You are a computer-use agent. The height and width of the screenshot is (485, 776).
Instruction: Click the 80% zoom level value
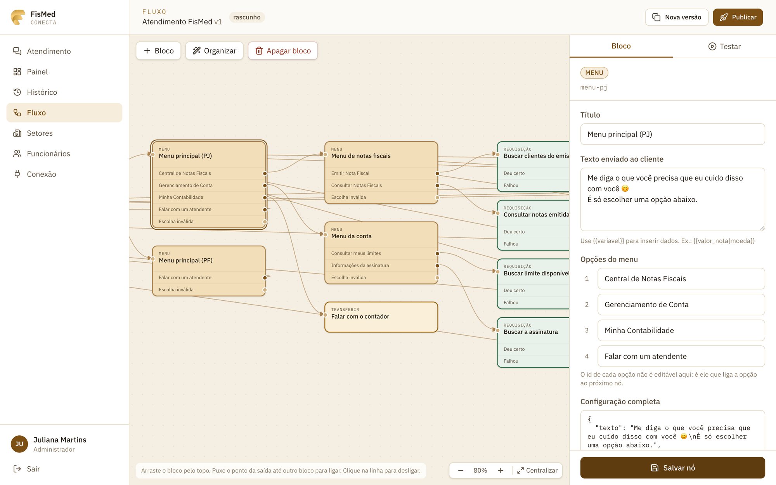tap(480, 471)
